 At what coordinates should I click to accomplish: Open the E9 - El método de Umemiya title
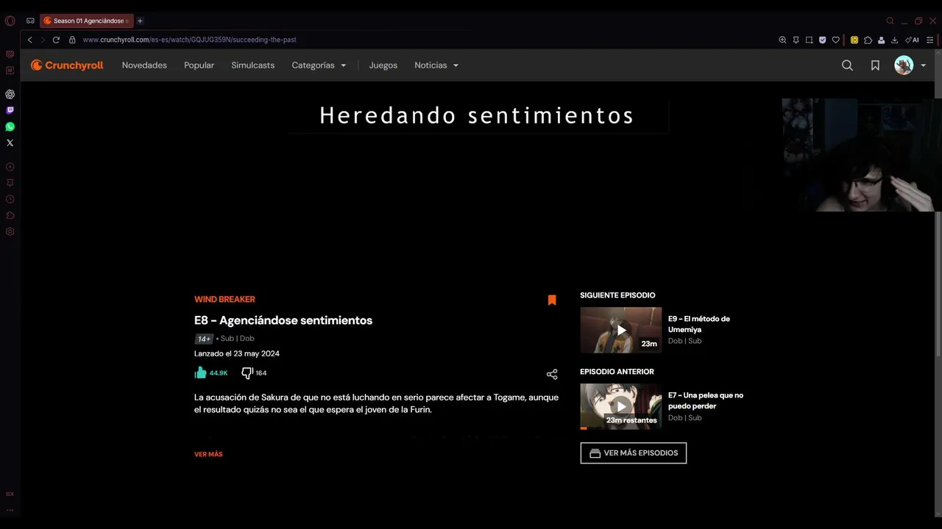(x=699, y=324)
